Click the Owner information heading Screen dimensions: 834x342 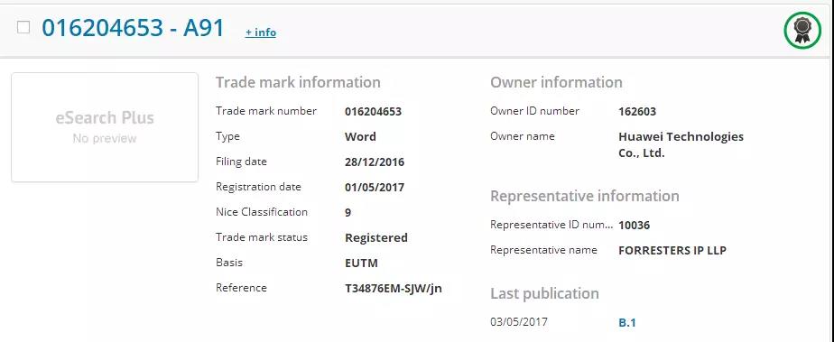[x=556, y=82]
